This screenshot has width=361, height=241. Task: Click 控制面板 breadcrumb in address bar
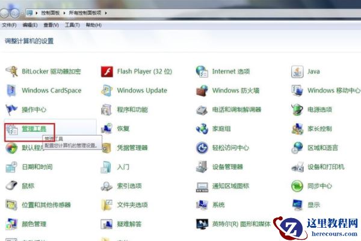[51, 13]
